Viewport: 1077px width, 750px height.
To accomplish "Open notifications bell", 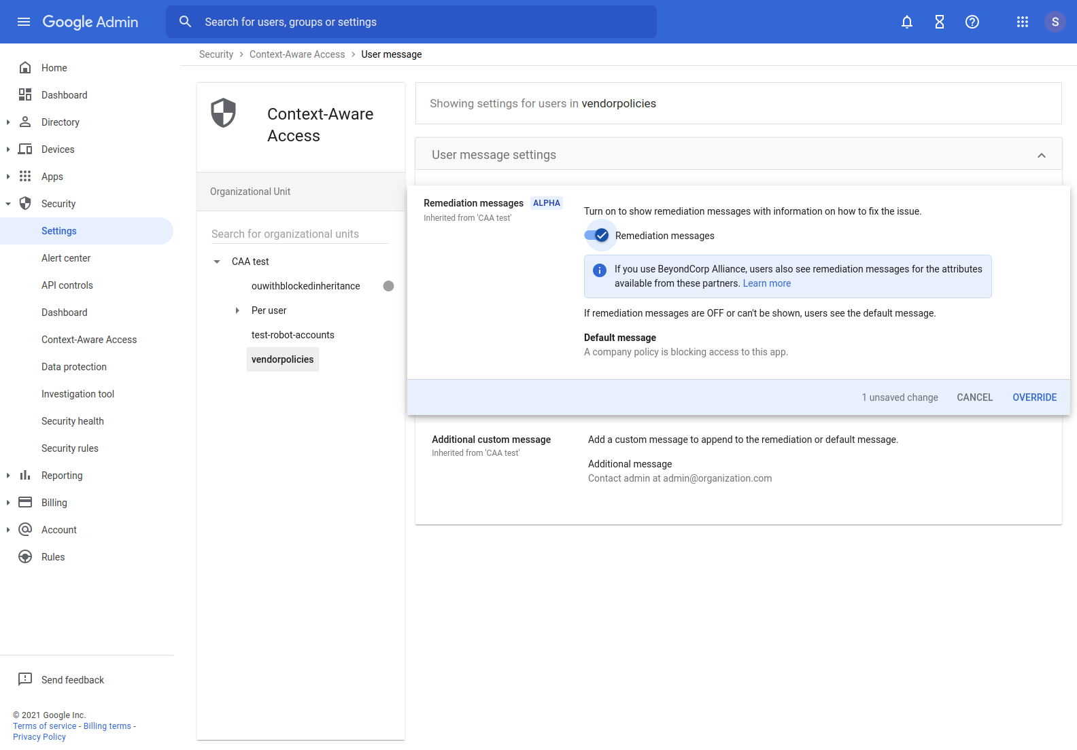I will pyautogui.click(x=907, y=22).
